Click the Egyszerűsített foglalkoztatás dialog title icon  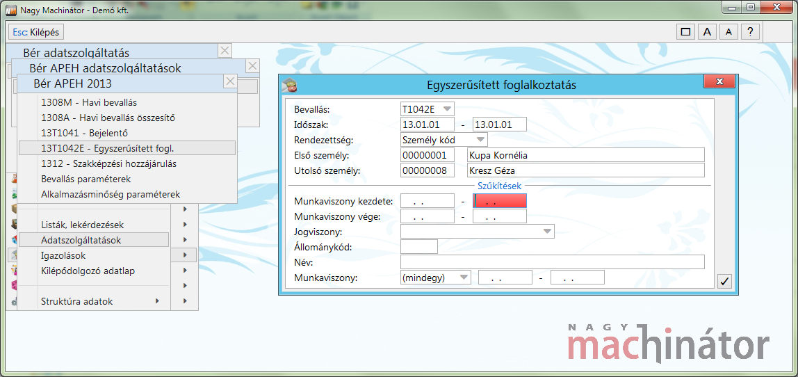291,85
